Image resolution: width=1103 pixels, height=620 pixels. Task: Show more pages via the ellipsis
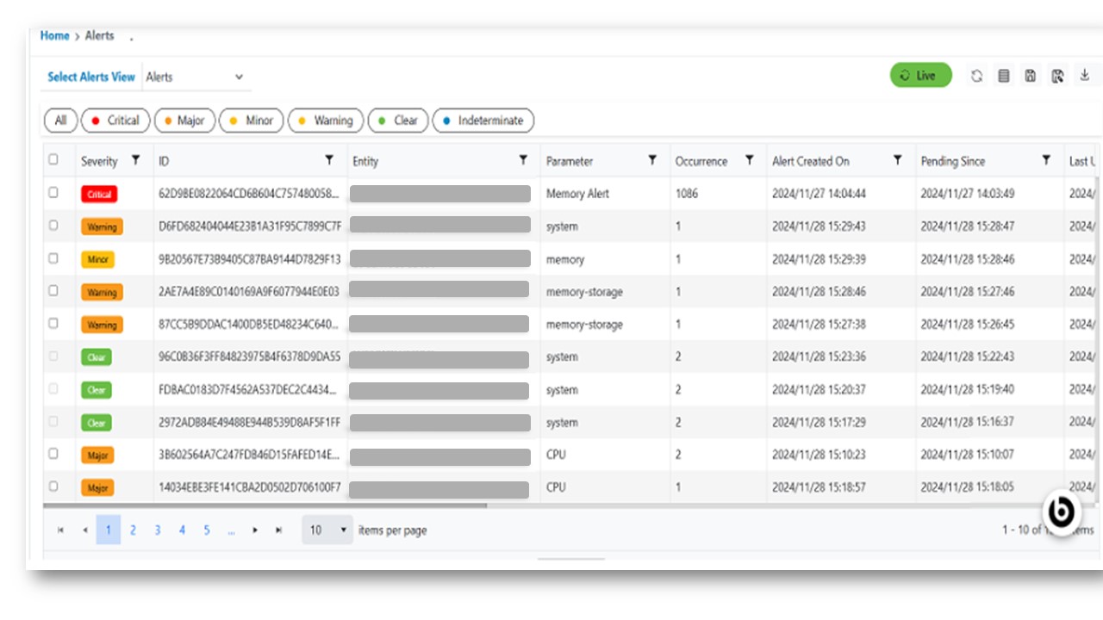tap(231, 530)
